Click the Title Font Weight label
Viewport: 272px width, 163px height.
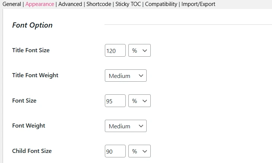coord(35,75)
